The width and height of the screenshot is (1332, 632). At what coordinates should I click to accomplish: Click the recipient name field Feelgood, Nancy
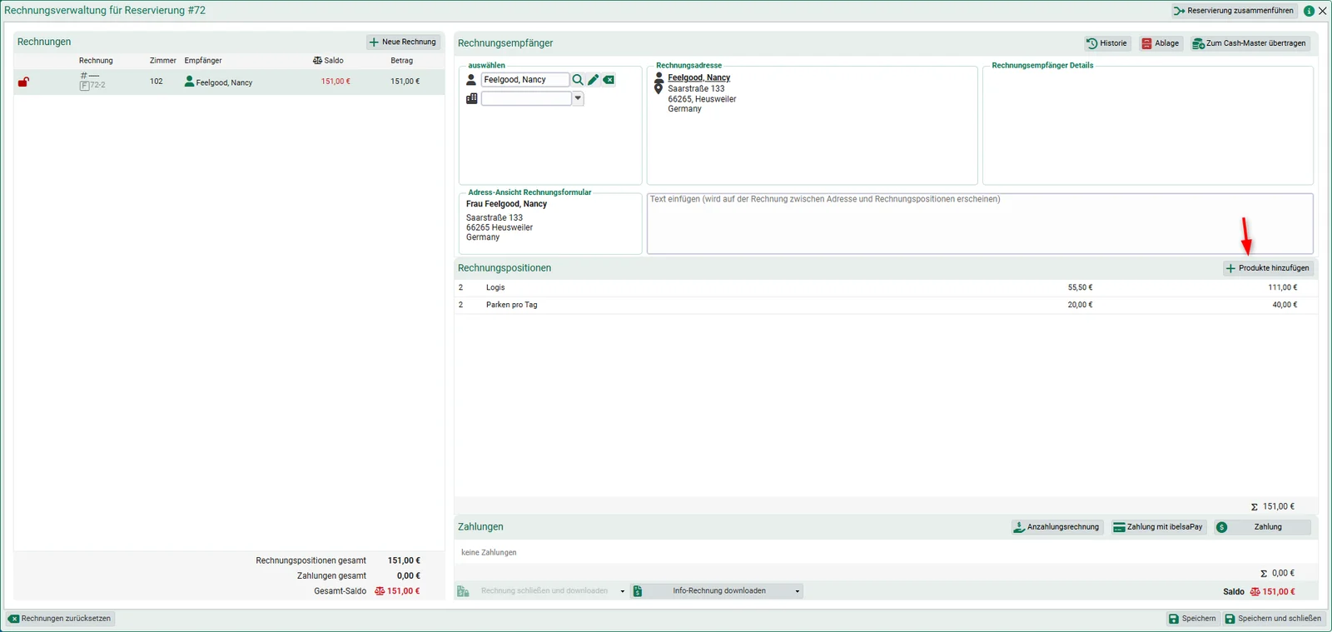[x=525, y=80]
